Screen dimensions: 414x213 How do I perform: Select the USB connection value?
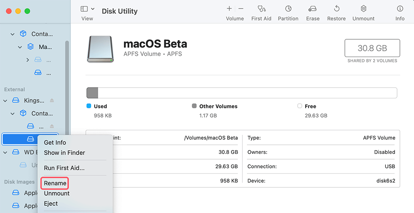point(390,166)
